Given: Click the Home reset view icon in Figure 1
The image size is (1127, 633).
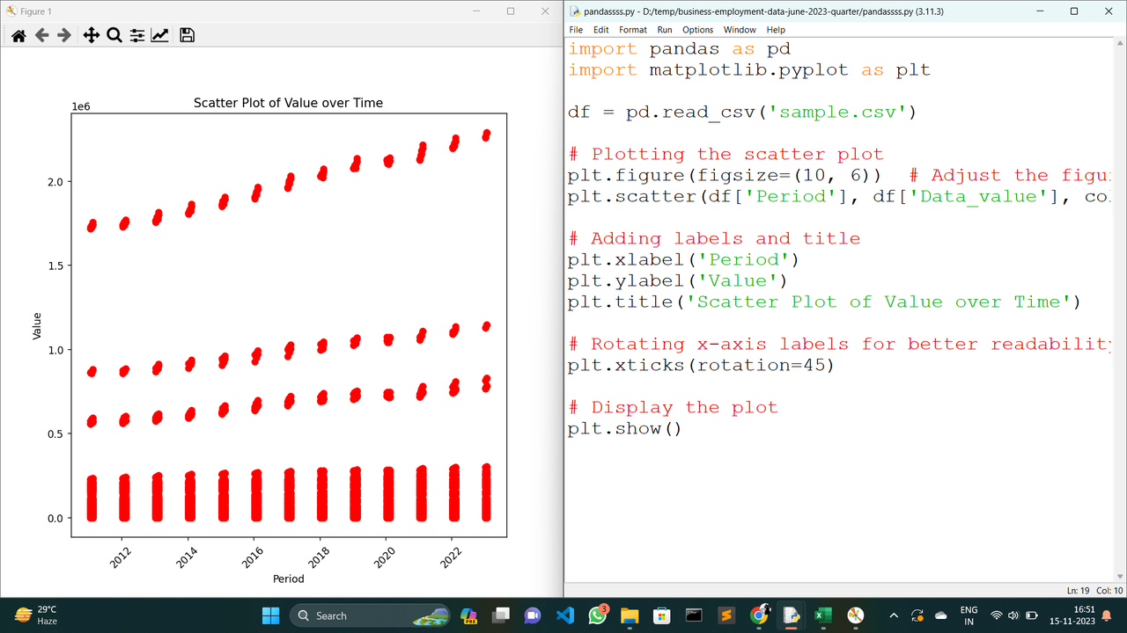Looking at the screenshot, I should coord(18,35).
